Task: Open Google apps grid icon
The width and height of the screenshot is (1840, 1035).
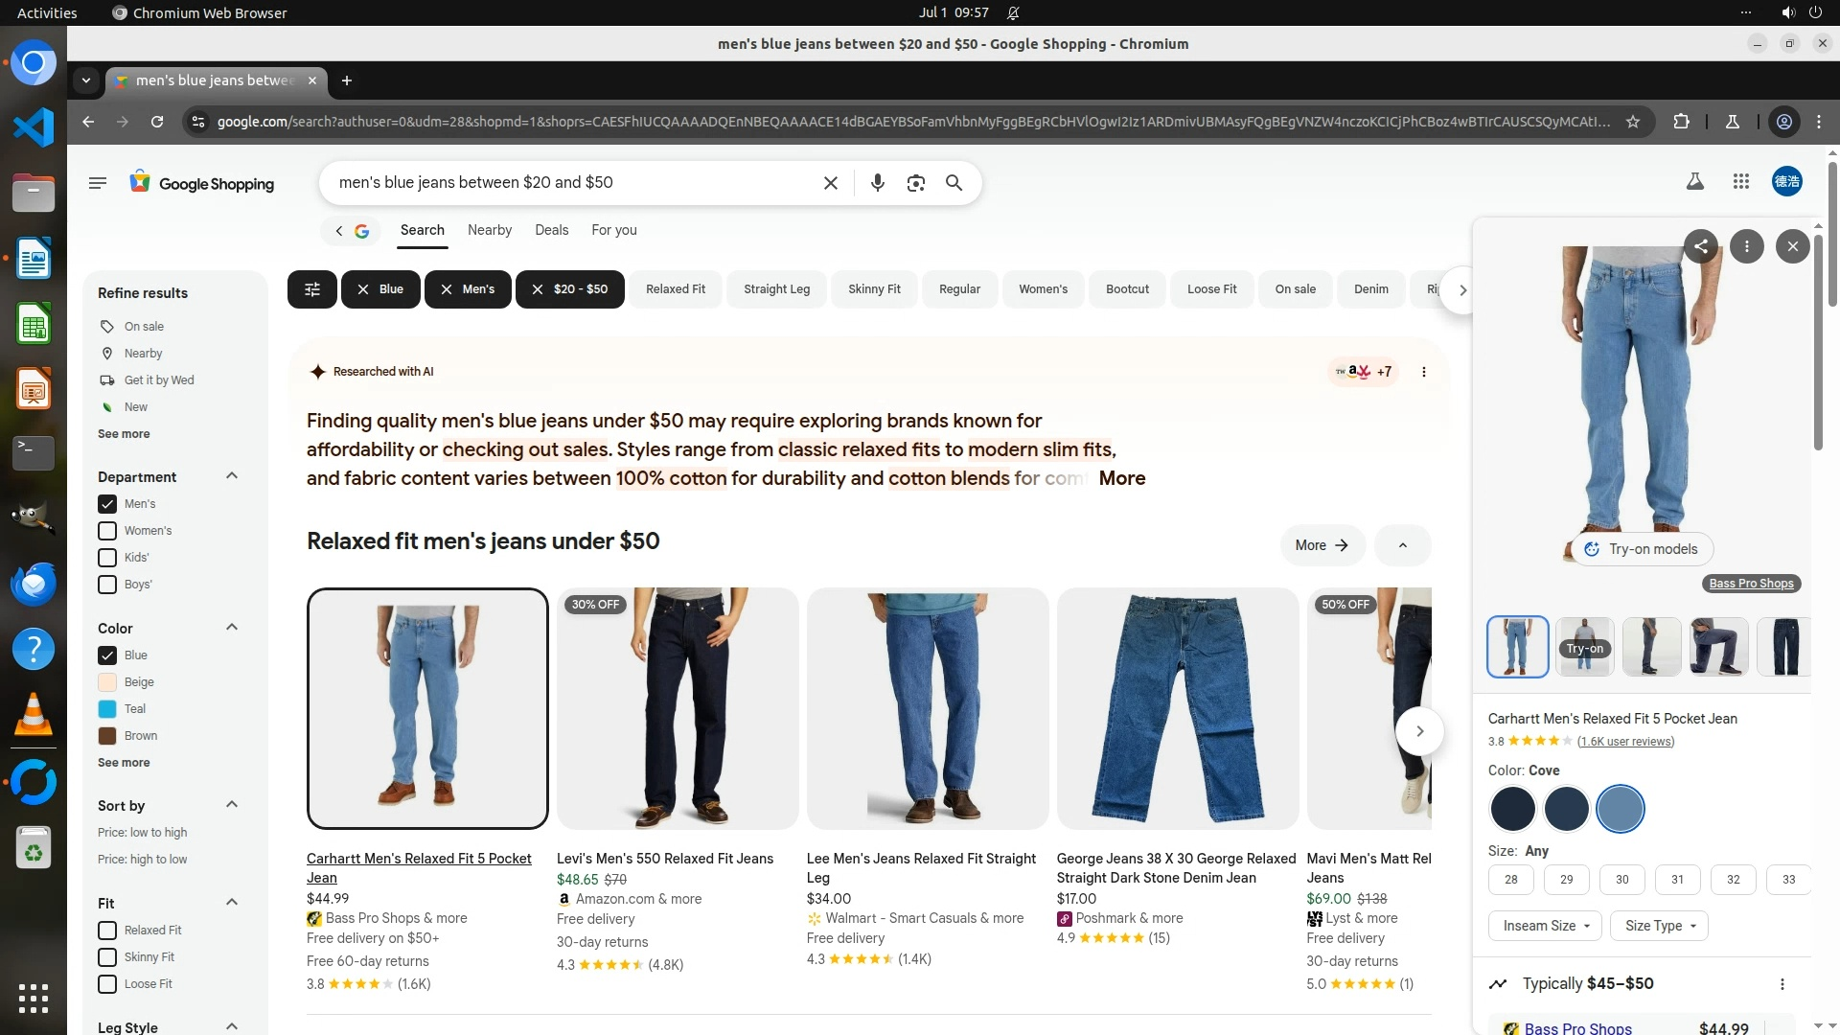Action: 1740,181
